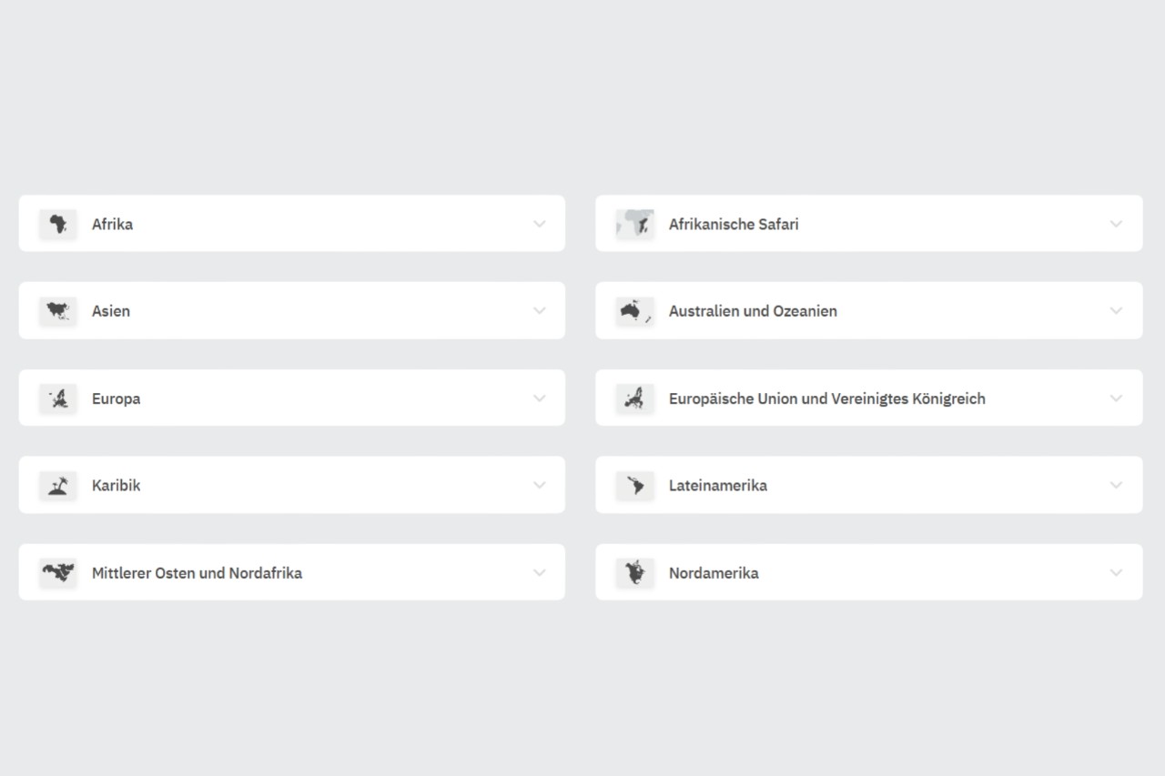Viewport: 1165px width, 776px height.
Task: Click the Europa map icon
Action: click(58, 398)
